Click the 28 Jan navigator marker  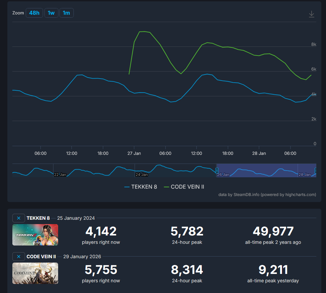pos(305,175)
